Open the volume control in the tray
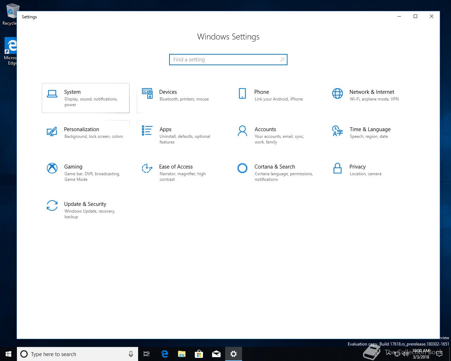451x361 pixels. [x=405, y=354]
